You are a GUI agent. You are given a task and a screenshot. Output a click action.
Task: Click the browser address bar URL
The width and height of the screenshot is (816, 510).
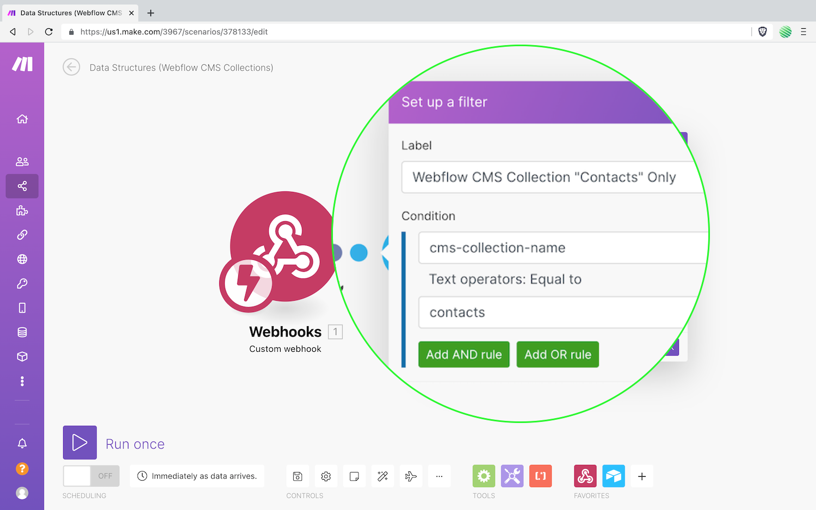click(x=174, y=32)
